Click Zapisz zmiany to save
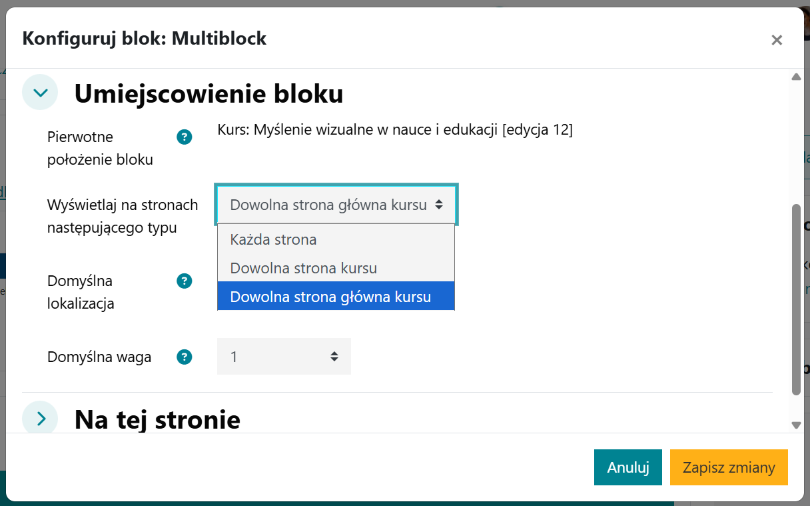810x506 pixels. pyautogui.click(x=728, y=467)
